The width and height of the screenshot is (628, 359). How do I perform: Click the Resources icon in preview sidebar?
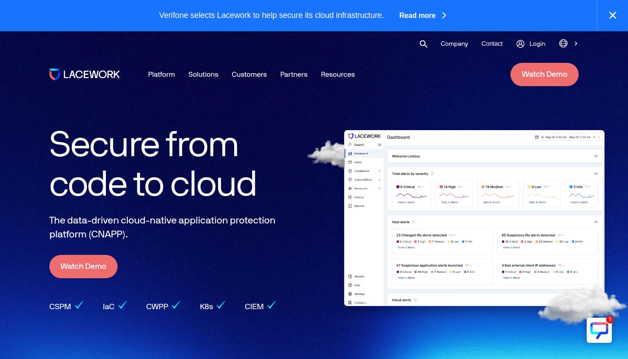coord(350,188)
